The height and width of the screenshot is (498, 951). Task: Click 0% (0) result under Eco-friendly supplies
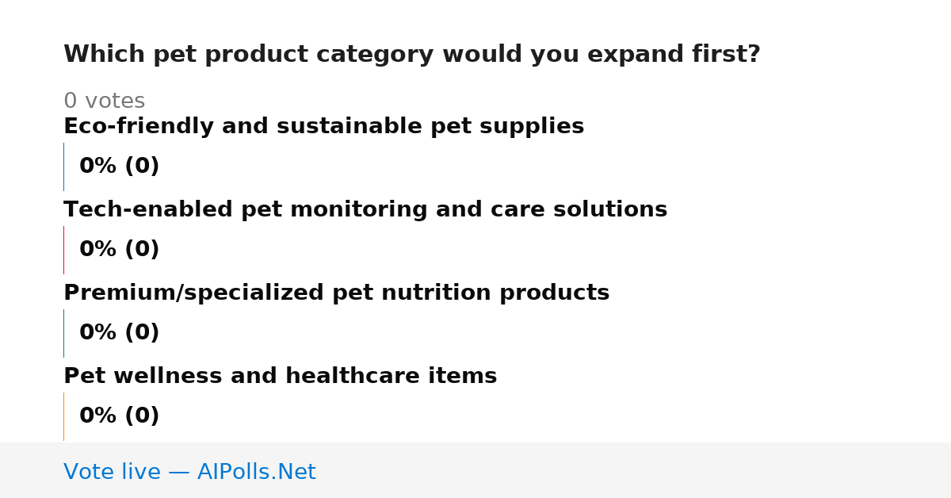coord(119,167)
